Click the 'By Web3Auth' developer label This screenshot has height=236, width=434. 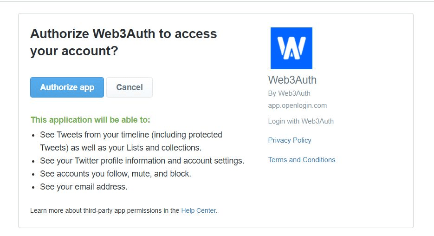(289, 93)
